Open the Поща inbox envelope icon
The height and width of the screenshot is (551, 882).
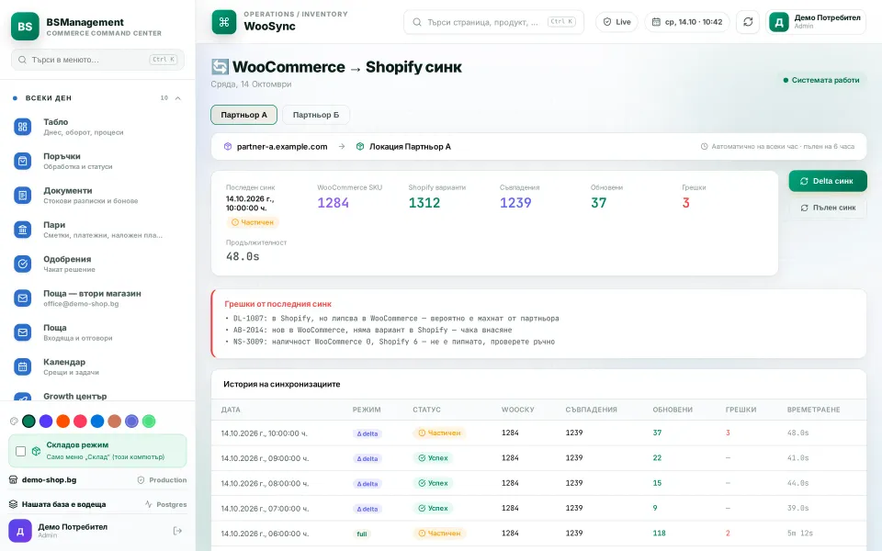[x=22, y=332]
